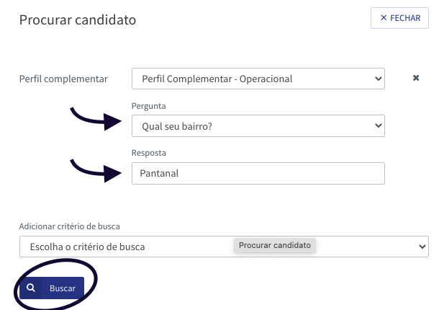
Task: Click the Adicionar critério de busca label
Action: coord(69,226)
